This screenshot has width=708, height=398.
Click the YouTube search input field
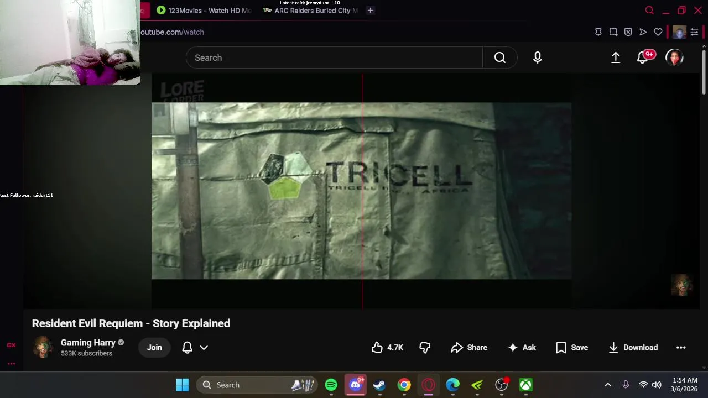(334, 57)
